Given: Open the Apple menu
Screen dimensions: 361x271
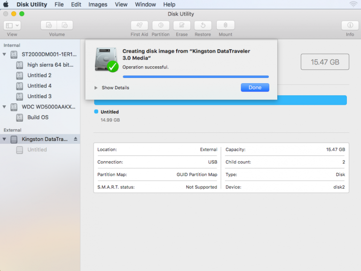Looking at the screenshot, I should coord(6,4).
